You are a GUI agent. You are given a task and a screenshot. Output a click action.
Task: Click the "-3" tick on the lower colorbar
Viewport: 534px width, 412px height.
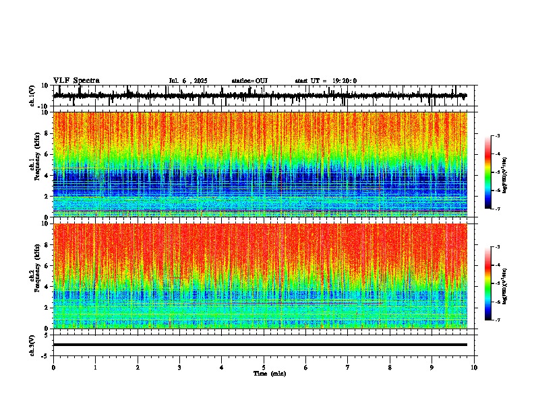tap(497, 247)
